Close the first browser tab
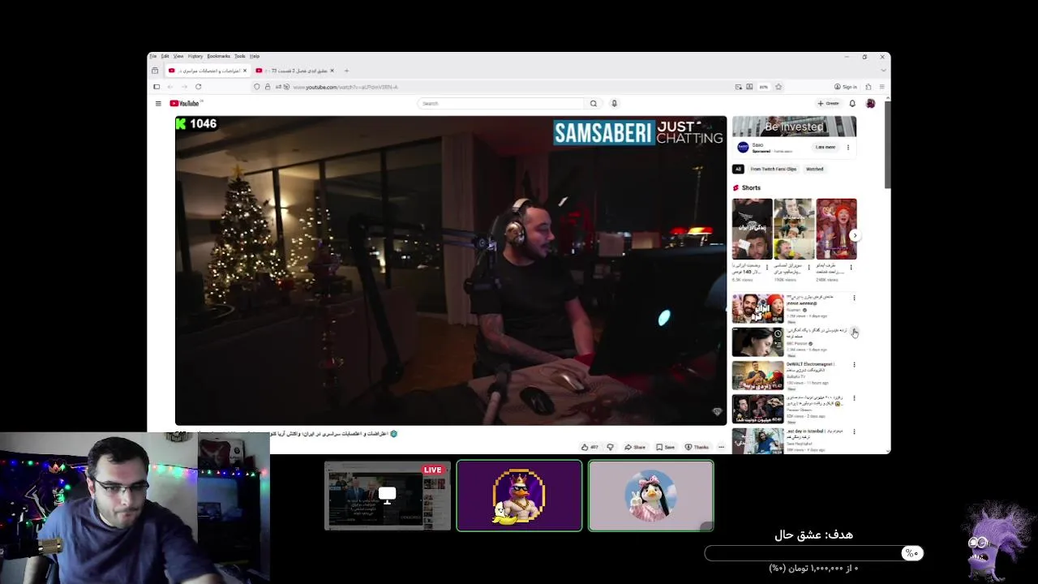Viewport: 1038px width, 584px height. point(245,71)
